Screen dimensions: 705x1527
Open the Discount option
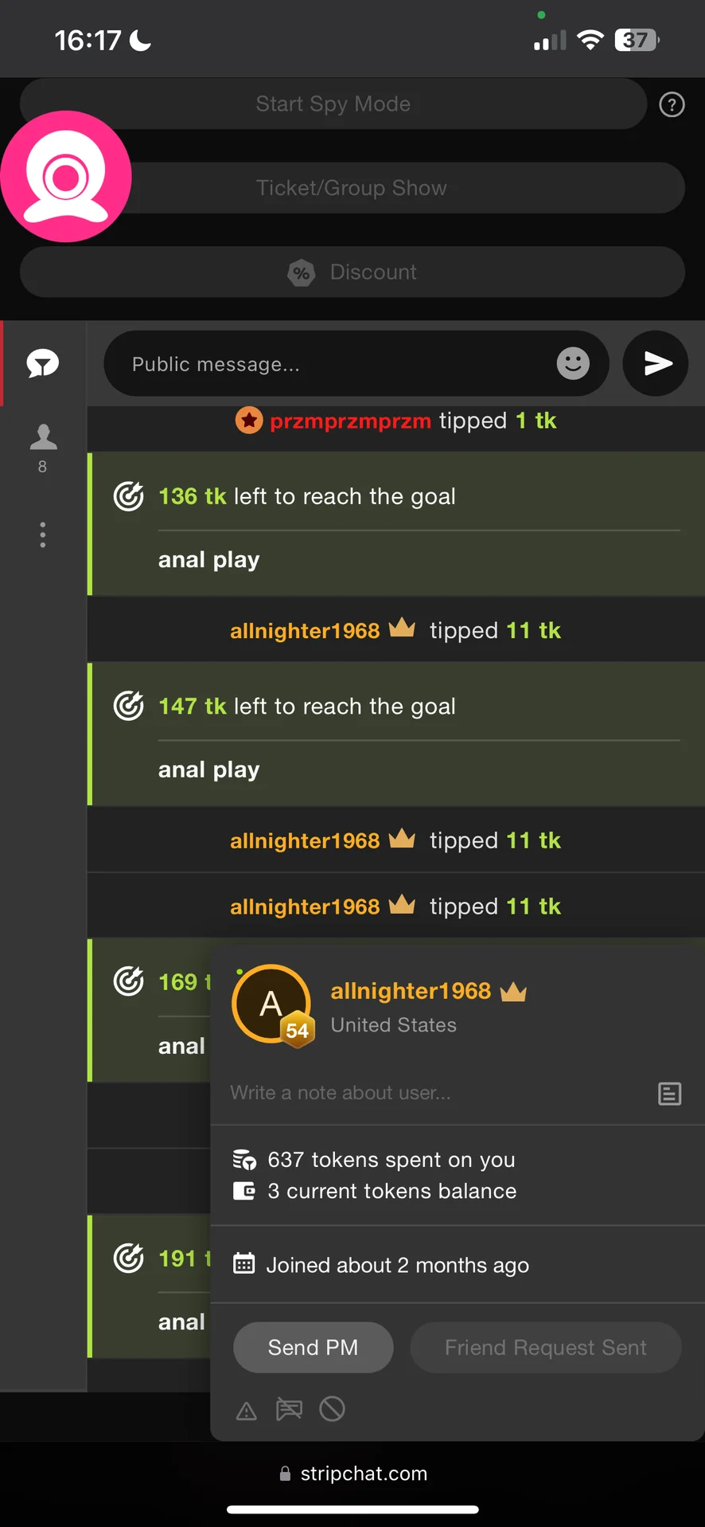coord(352,272)
